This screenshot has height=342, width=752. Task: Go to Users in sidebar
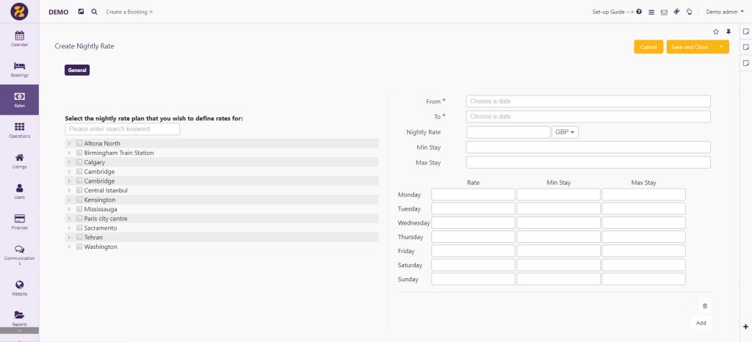pos(19,192)
